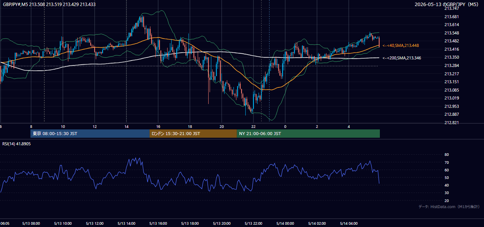Click hour tick 8 under price chart

31,127
